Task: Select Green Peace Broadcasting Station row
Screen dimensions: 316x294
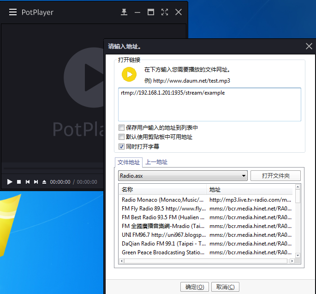Action: point(206,252)
